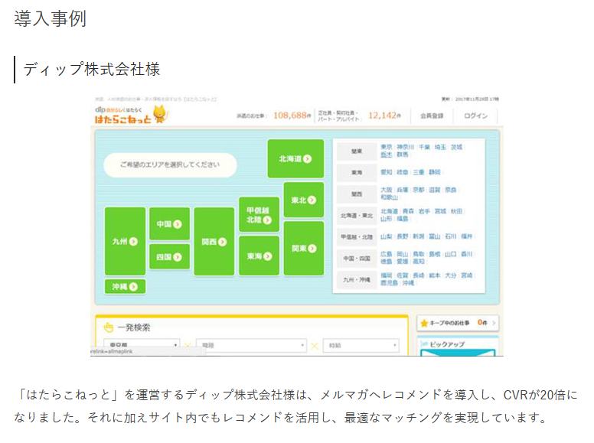This screenshot has width=594, height=443.
Task: Choose the 九州 region tile
Action: coord(125,241)
